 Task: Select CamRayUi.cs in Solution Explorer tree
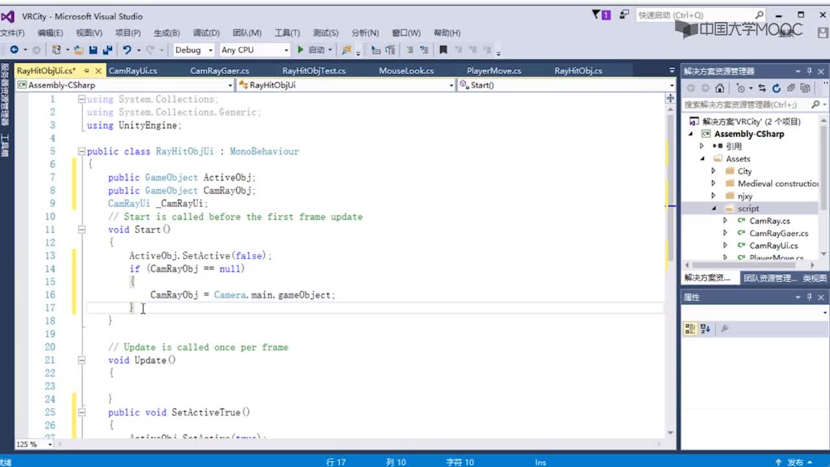[774, 246]
